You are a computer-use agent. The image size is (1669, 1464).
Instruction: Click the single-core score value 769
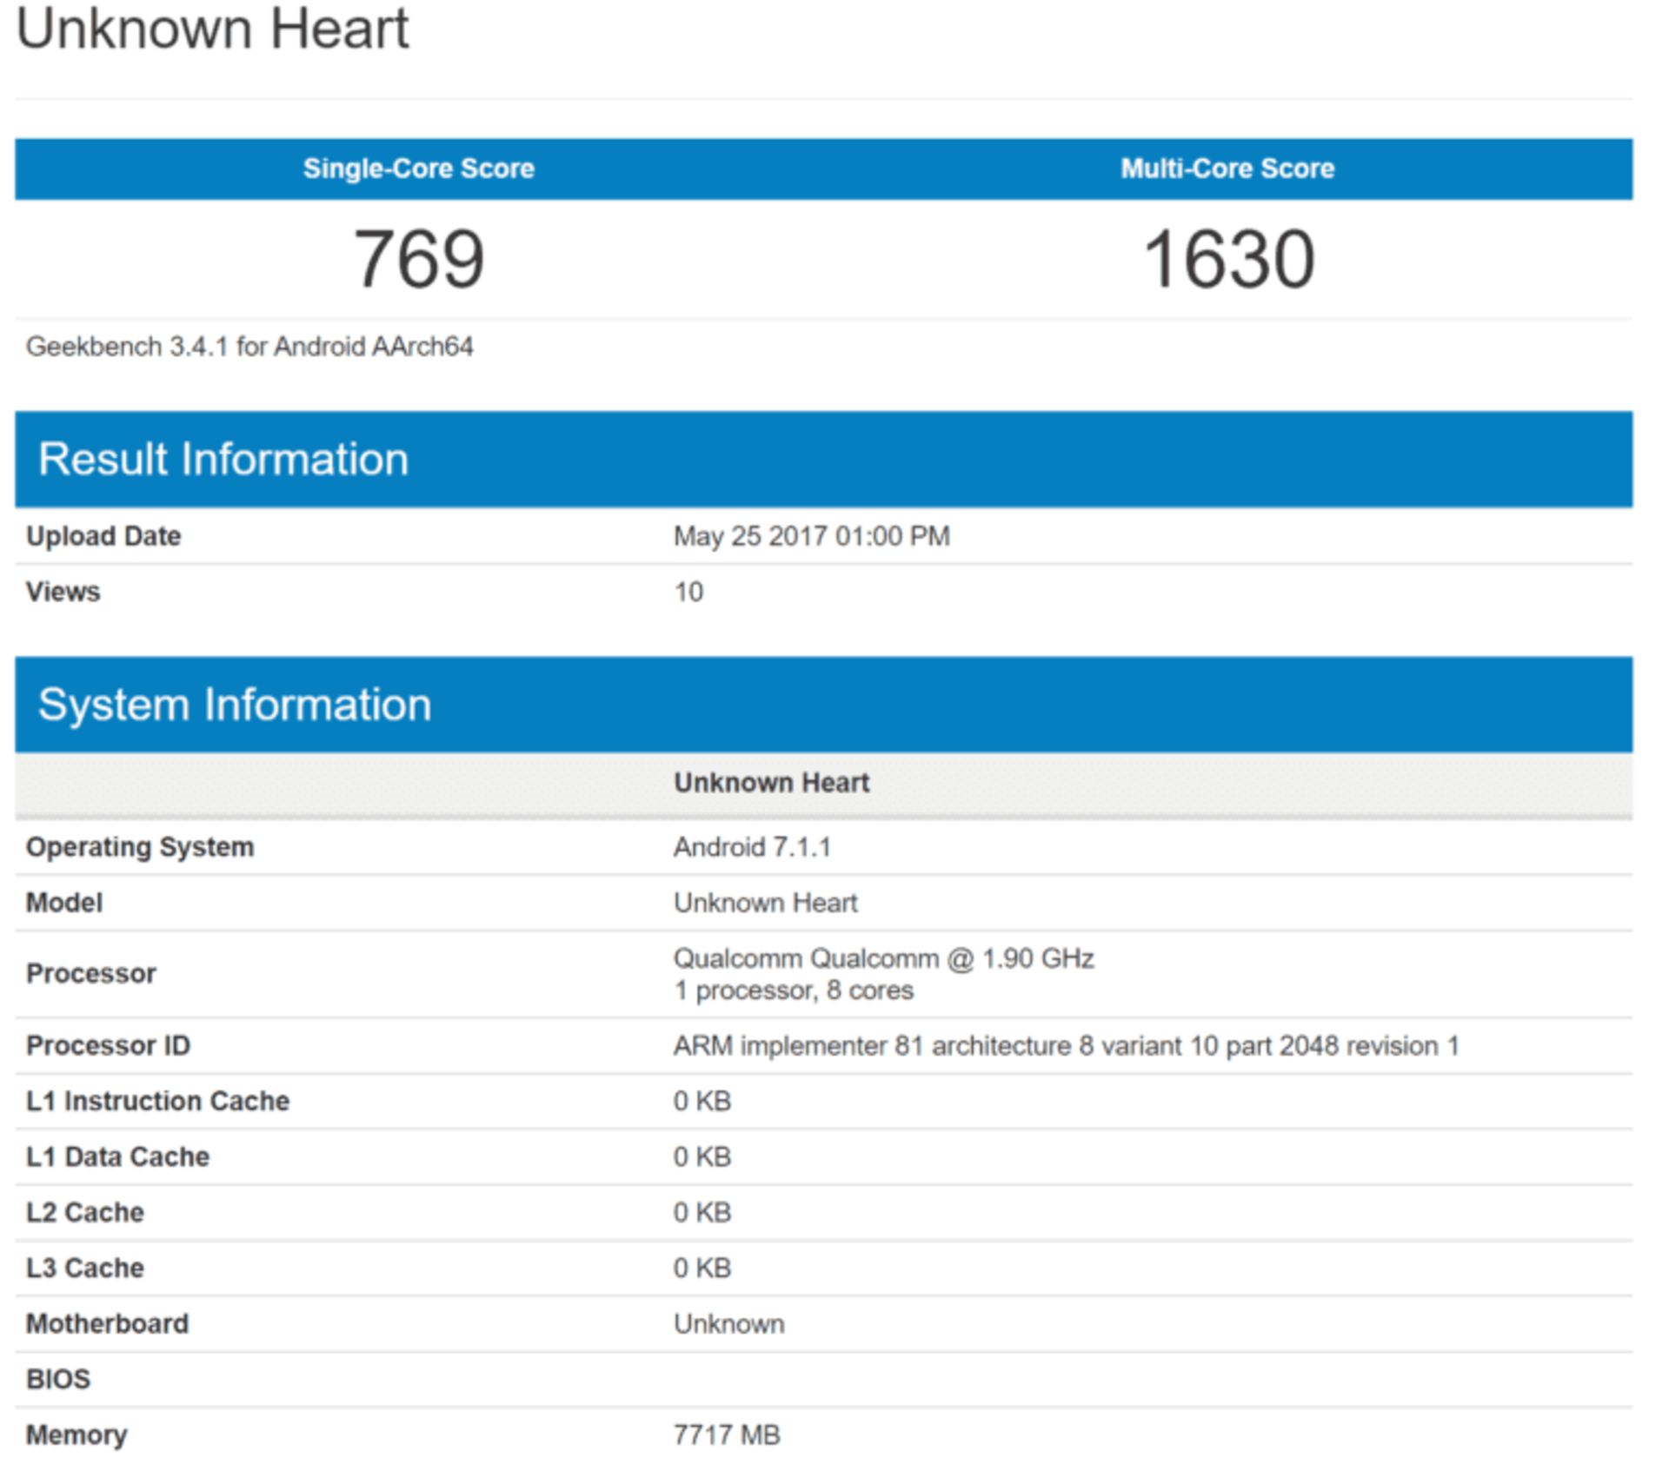[x=418, y=259]
